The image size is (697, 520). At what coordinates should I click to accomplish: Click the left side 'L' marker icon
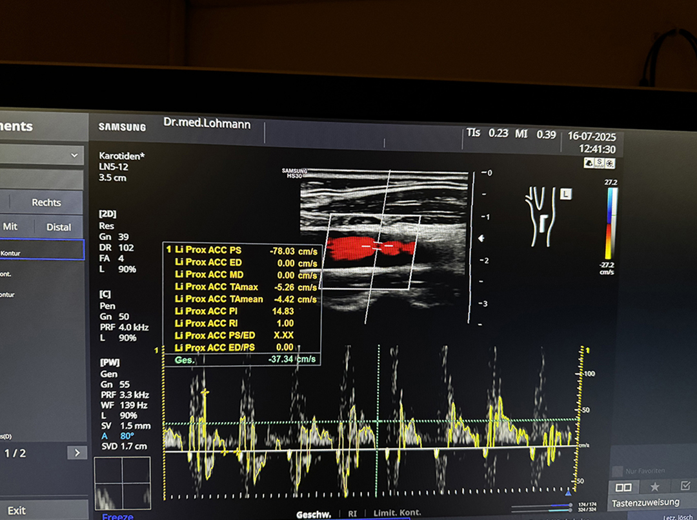566,193
